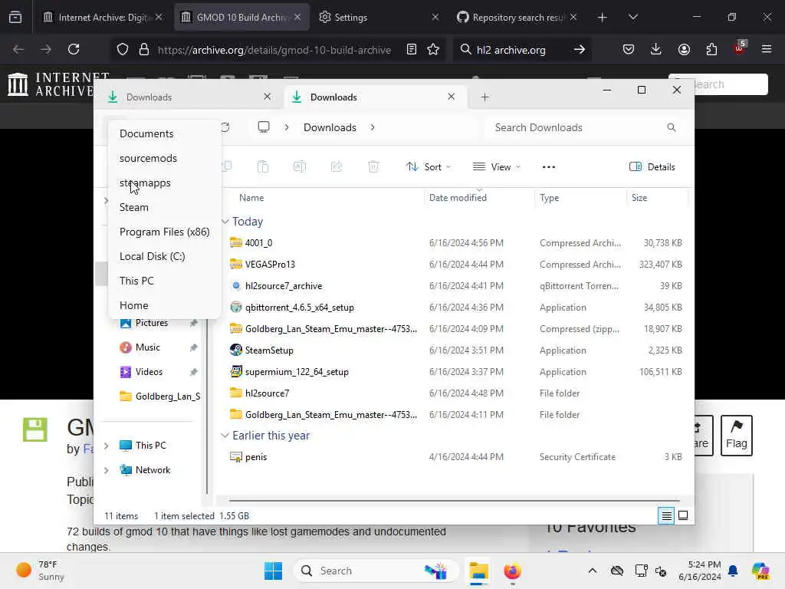Switch to Repository search results tab
Viewport: 785px width, 589px height.
pyautogui.click(x=517, y=18)
